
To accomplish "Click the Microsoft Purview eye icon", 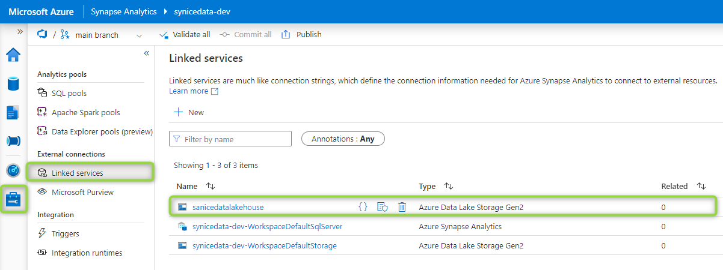I will pos(42,192).
